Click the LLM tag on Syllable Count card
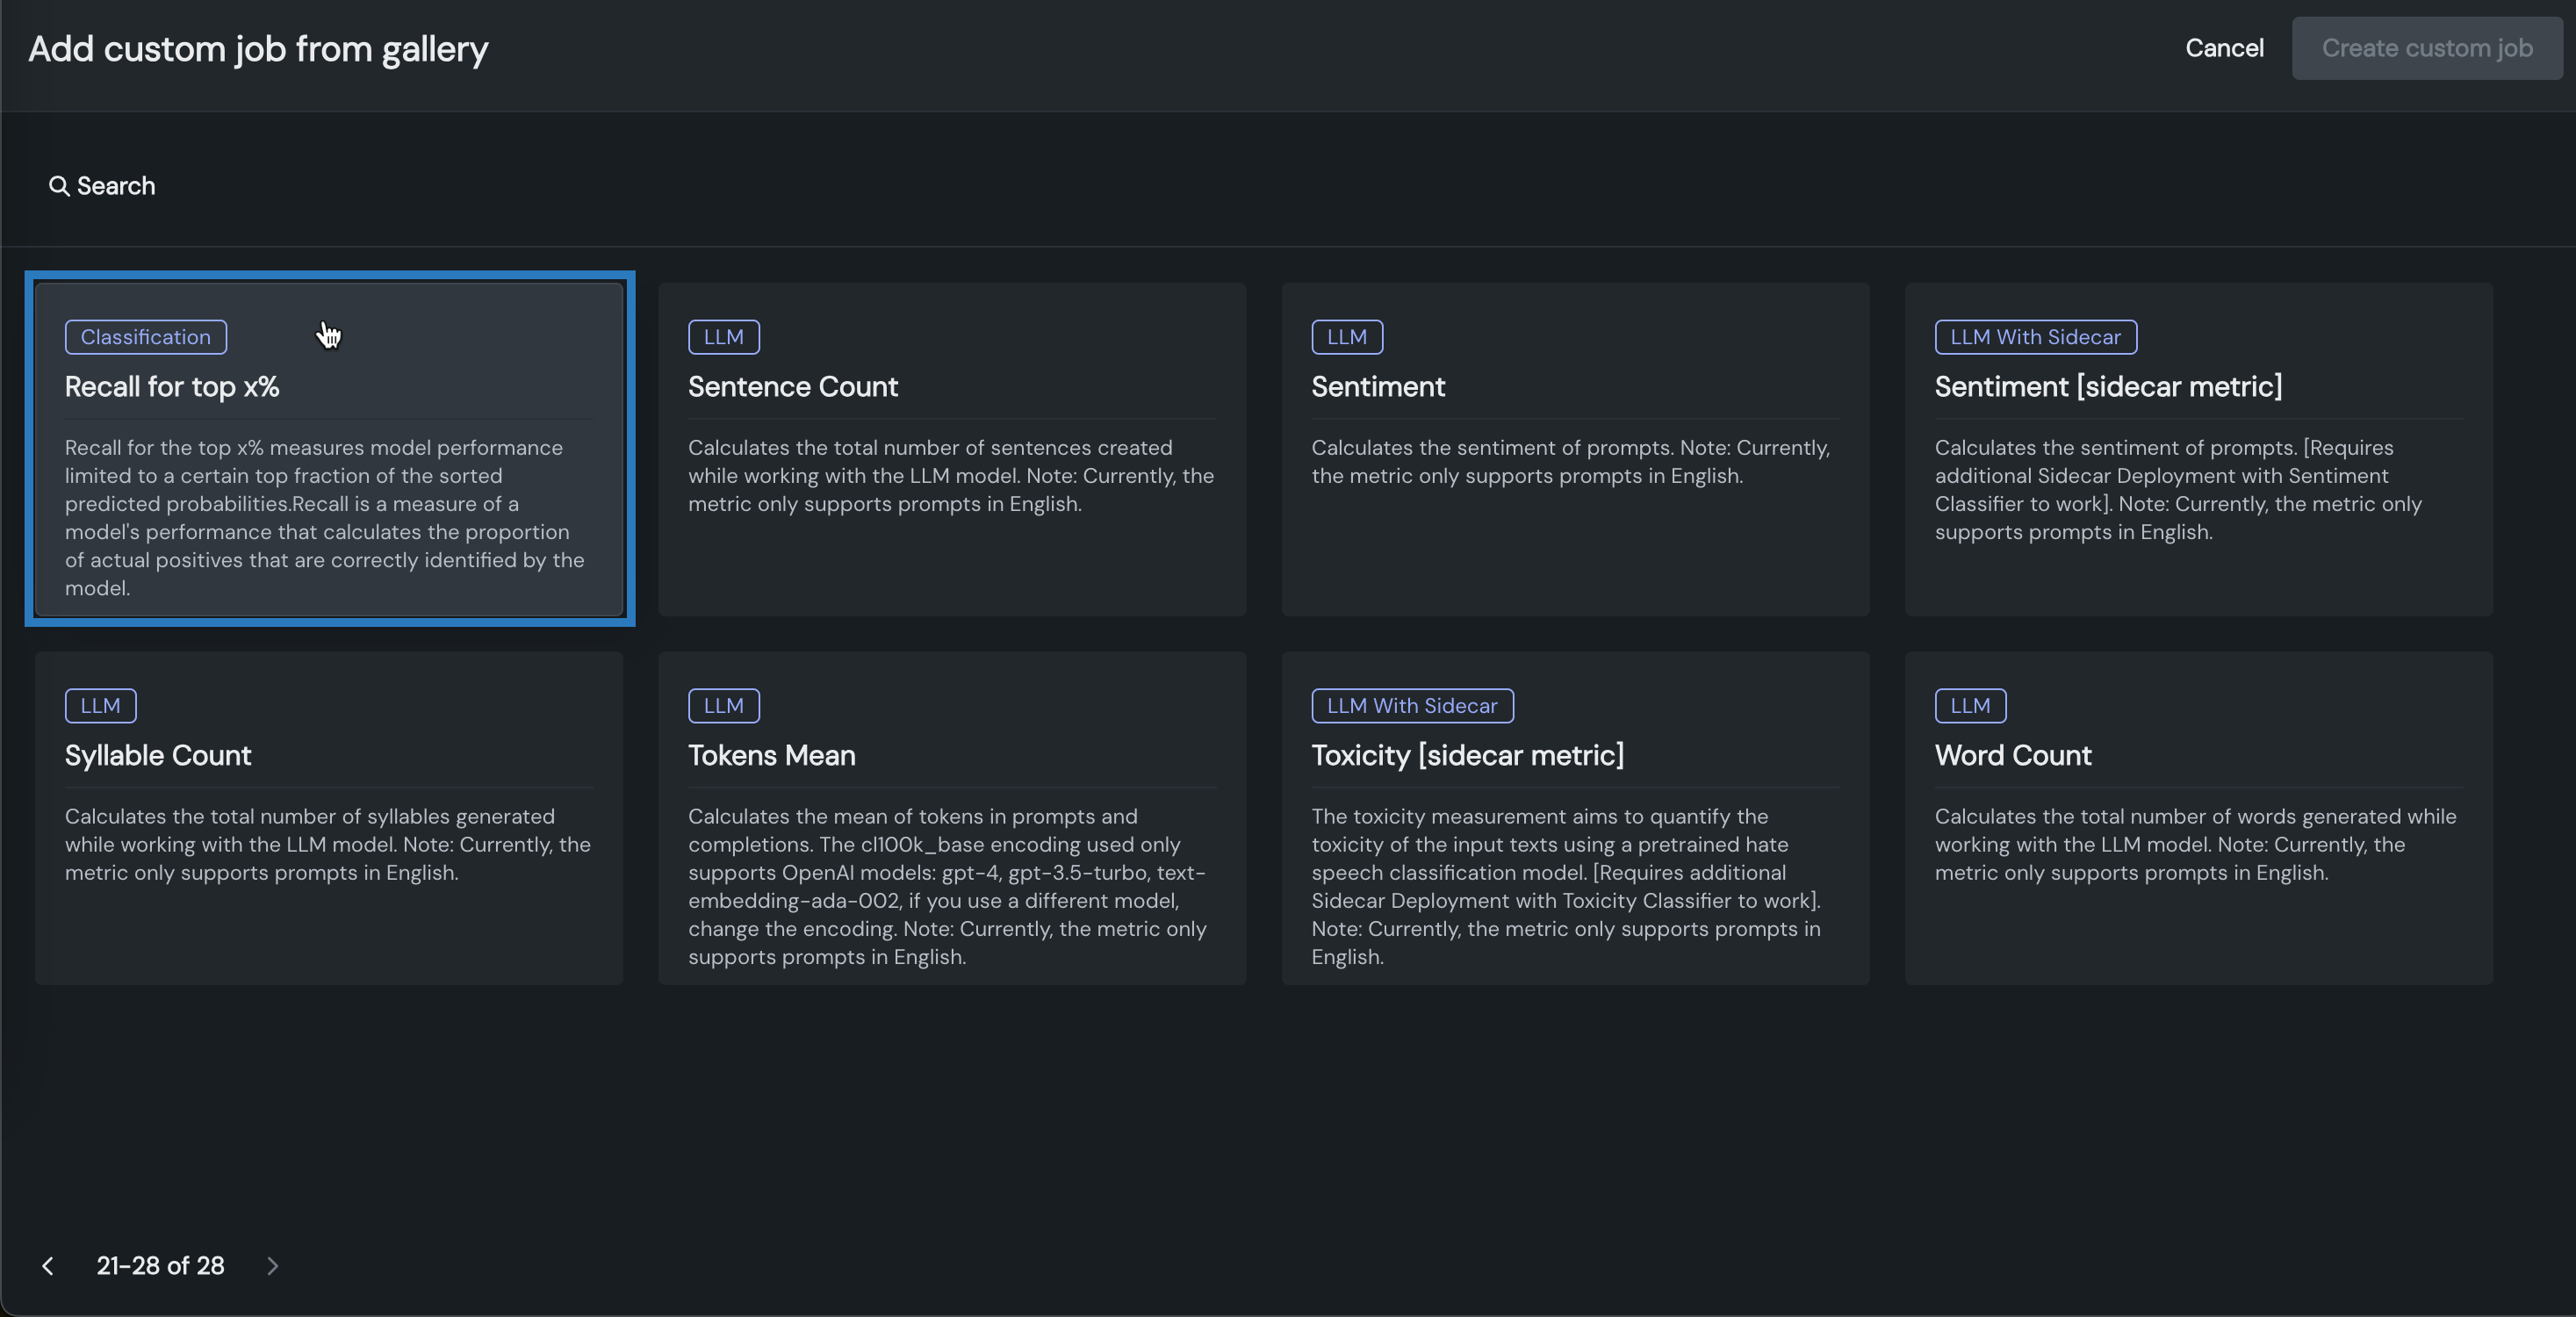 tap(100, 706)
